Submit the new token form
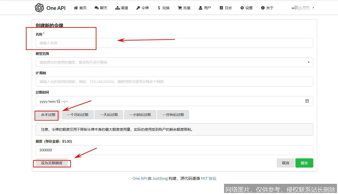This screenshot has width=338, height=194. tap(304, 163)
